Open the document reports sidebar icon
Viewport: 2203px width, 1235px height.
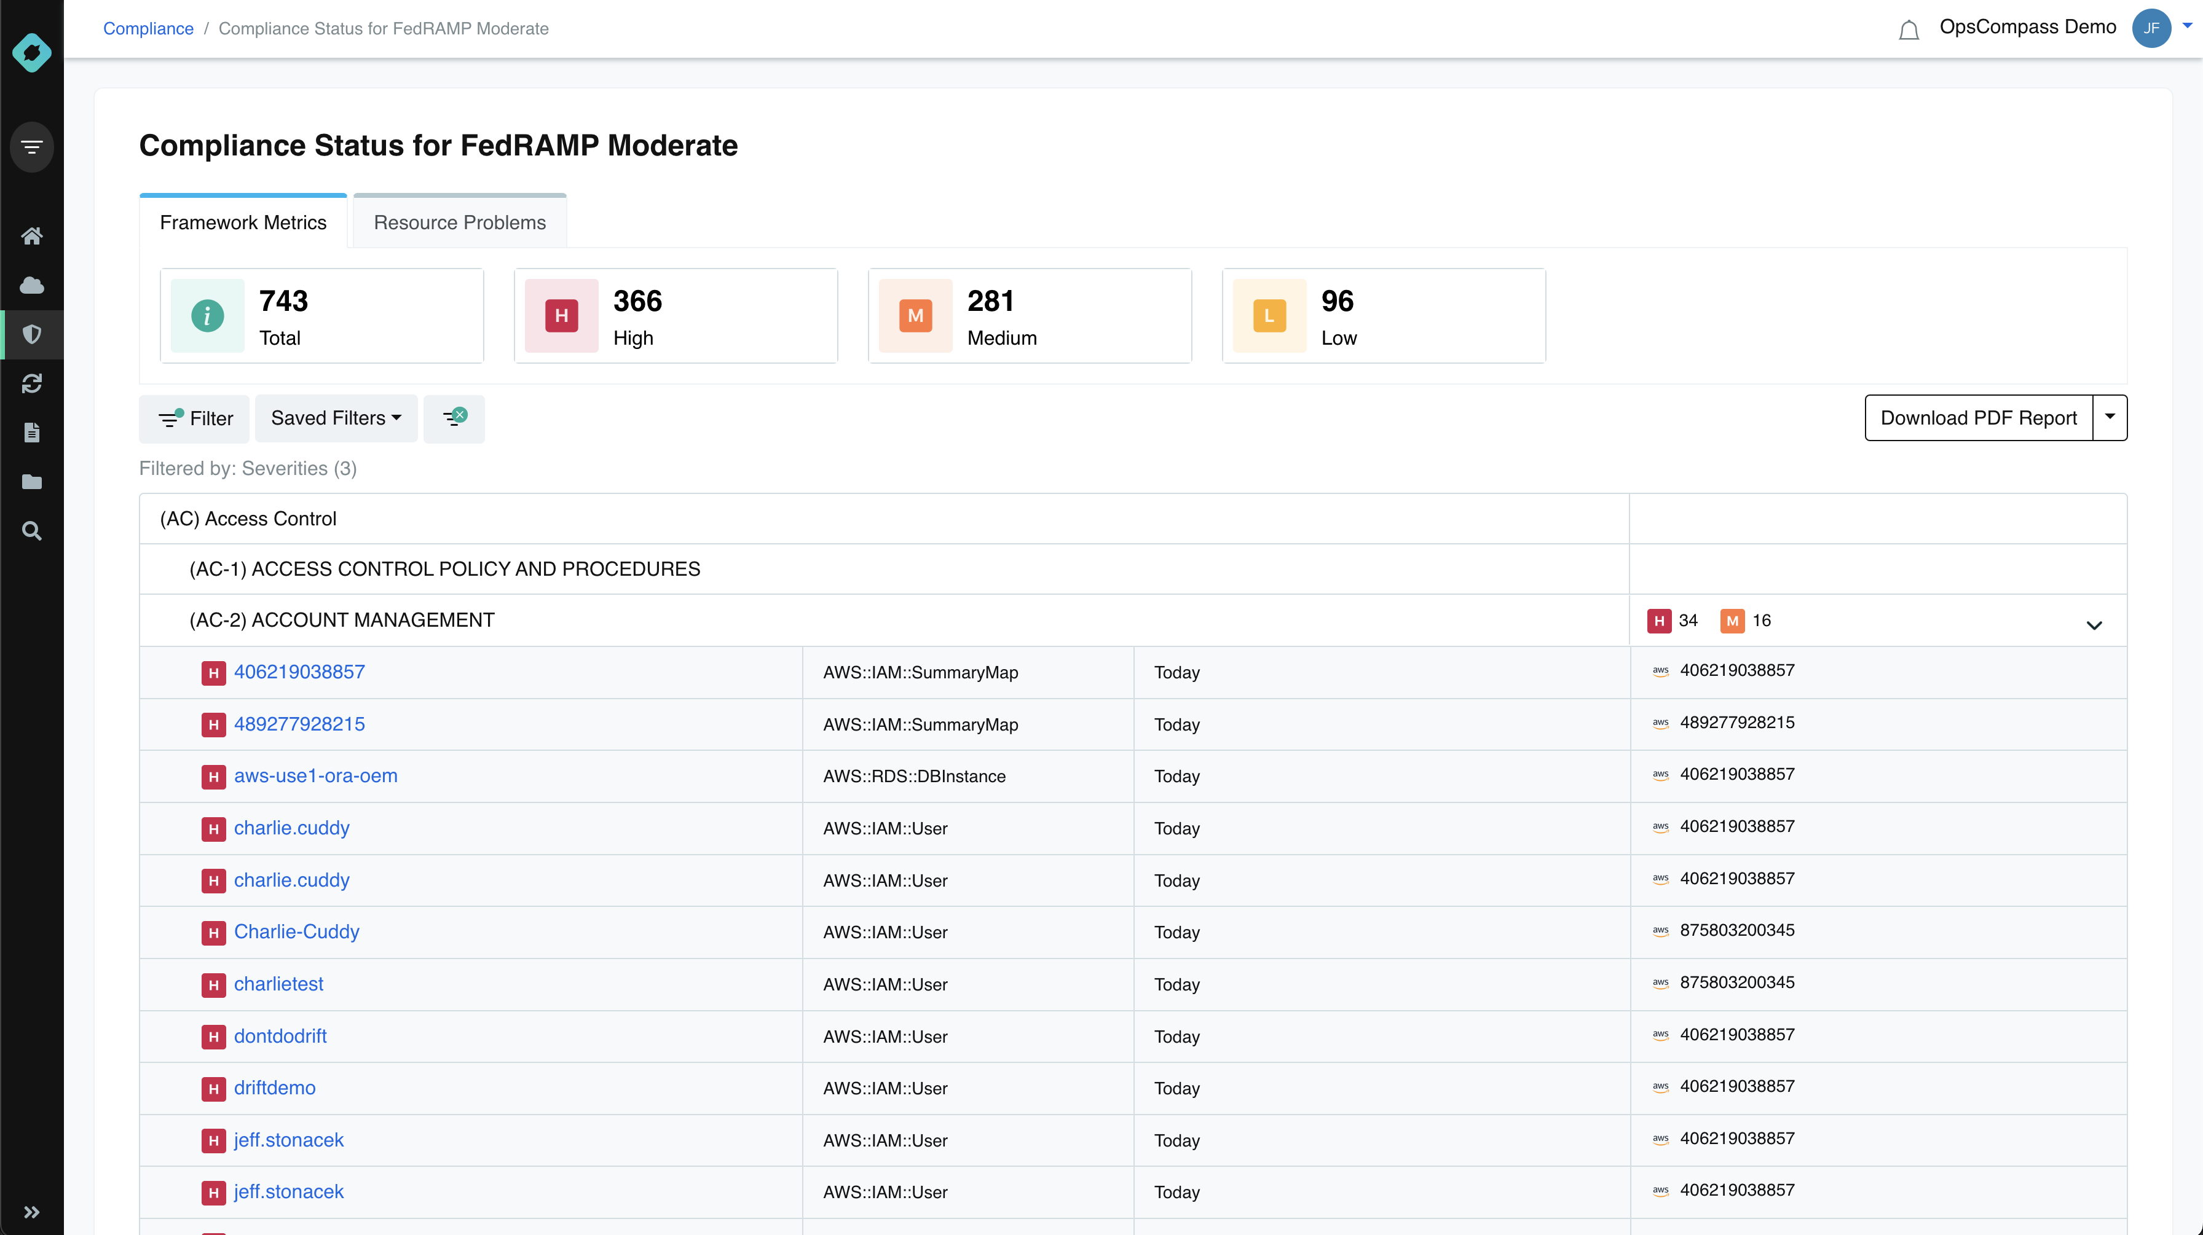click(x=31, y=433)
